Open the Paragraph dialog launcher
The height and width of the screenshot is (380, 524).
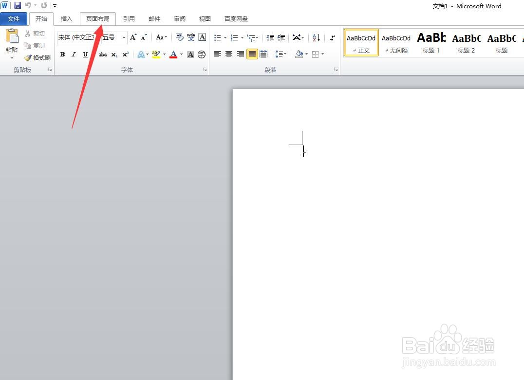pyautogui.click(x=336, y=70)
